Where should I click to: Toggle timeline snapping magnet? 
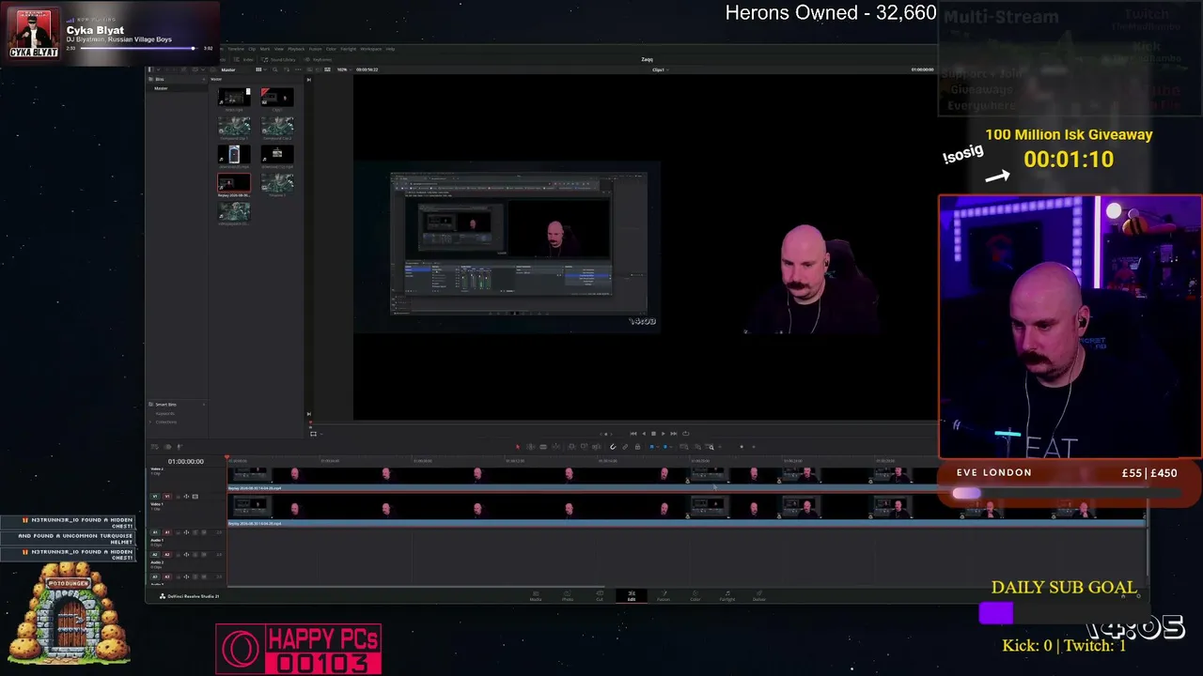[x=613, y=447]
